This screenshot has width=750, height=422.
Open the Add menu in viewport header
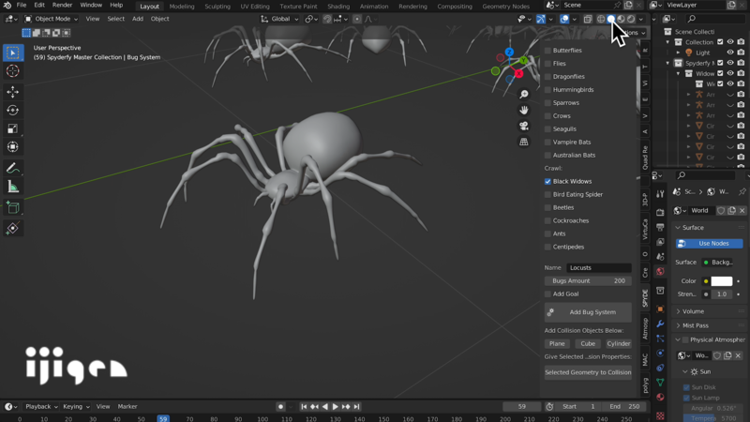tap(138, 19)
